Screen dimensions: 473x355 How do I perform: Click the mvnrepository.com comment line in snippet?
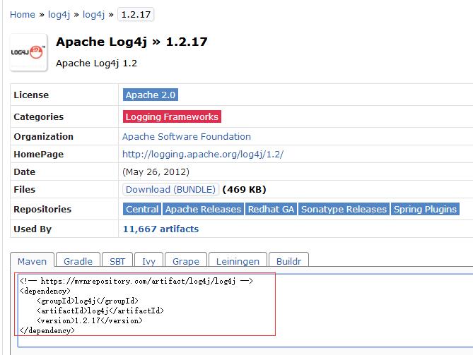click(x=136, y=281)
